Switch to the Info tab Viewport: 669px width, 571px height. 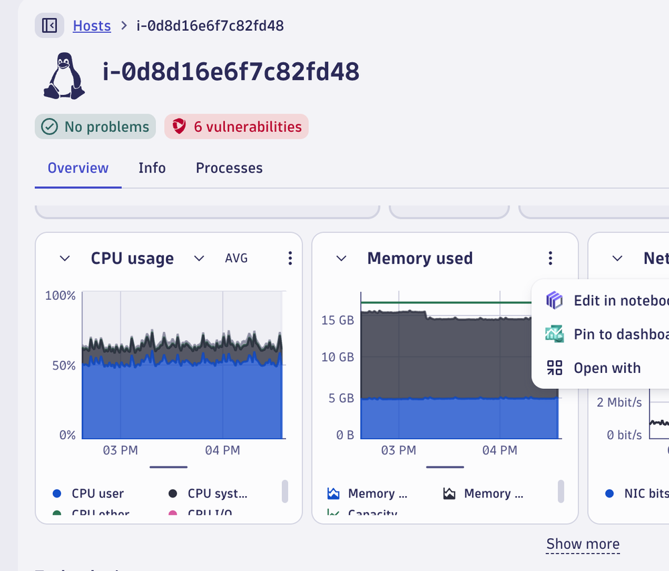(x=152, y=168)
